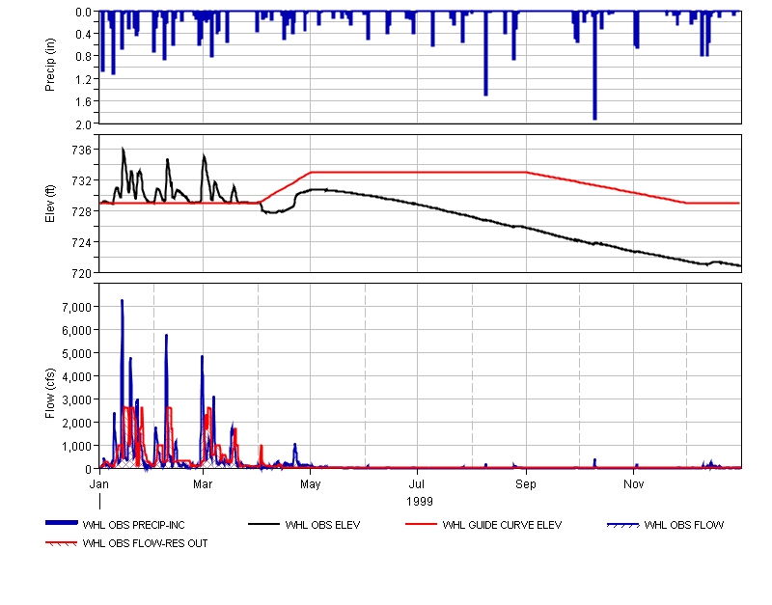Viewport: 772px width, 605px height.
Task: Click the WHL GUIDE CURVE ELEV legend label
Action: [x=502, y=525]
